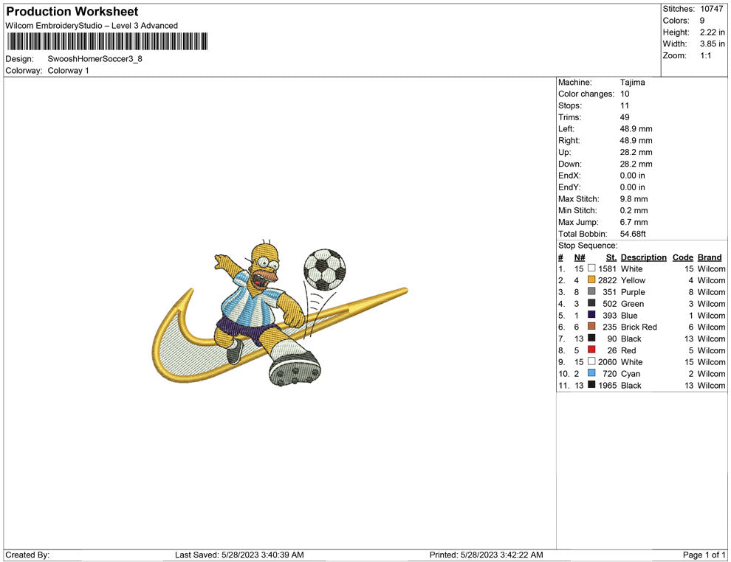
Task: Click the 'Stop Sequence:' label
Action: pyautogui.click(x=588, y=246)
